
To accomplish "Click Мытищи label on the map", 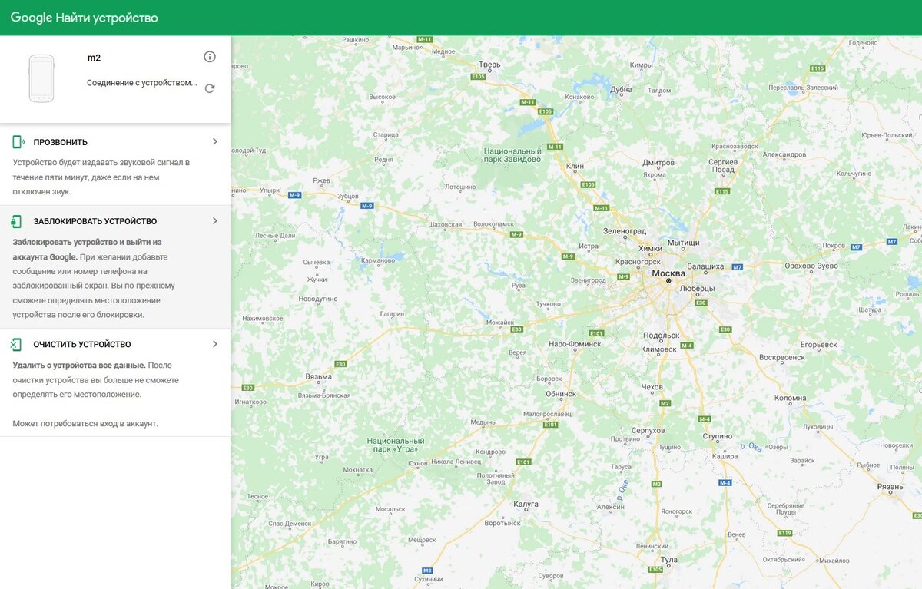I will tap(683, 243).
